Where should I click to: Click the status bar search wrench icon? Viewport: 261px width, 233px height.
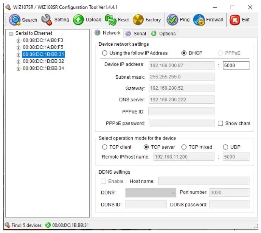(x=7, y=225)
